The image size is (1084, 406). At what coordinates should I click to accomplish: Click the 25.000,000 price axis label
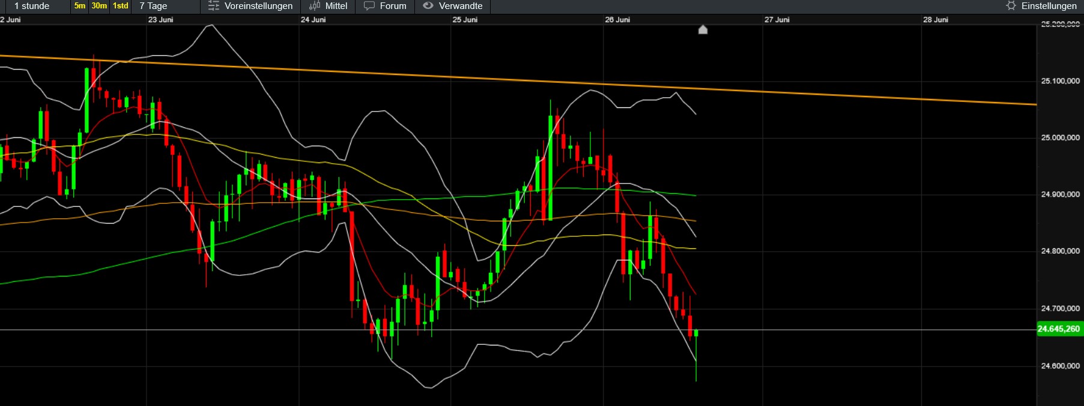[1060, 137]
